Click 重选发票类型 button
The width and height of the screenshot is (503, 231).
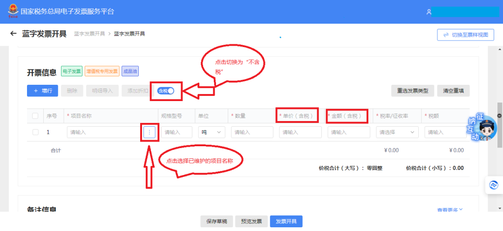pyautogui.click(x=413, y=91)
